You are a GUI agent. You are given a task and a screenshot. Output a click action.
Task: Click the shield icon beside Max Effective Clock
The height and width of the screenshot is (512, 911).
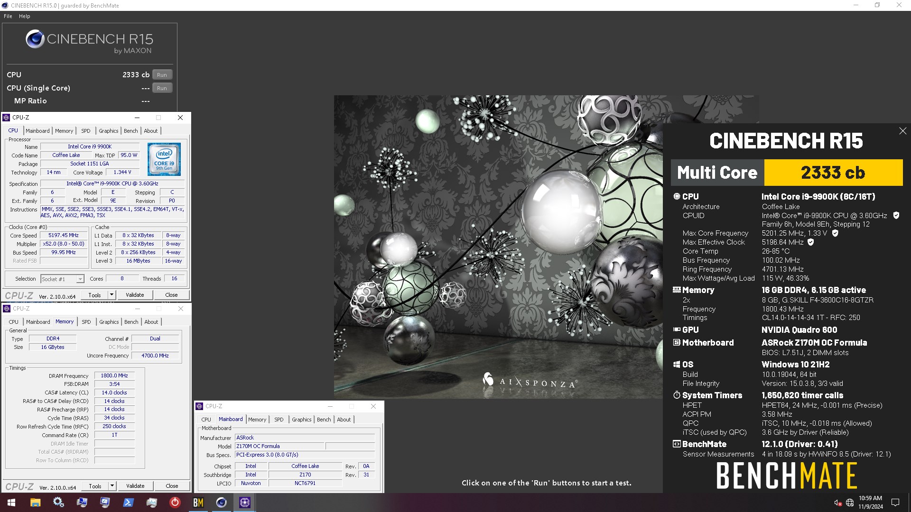coord(811,242)
